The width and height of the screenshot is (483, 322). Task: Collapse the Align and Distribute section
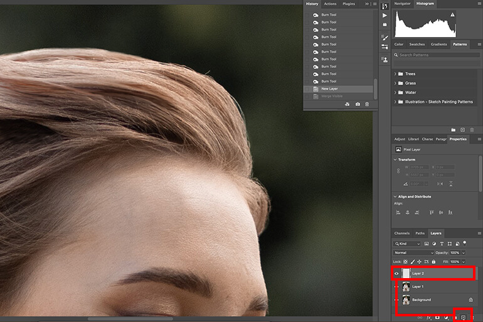click(x=395, y=196)
